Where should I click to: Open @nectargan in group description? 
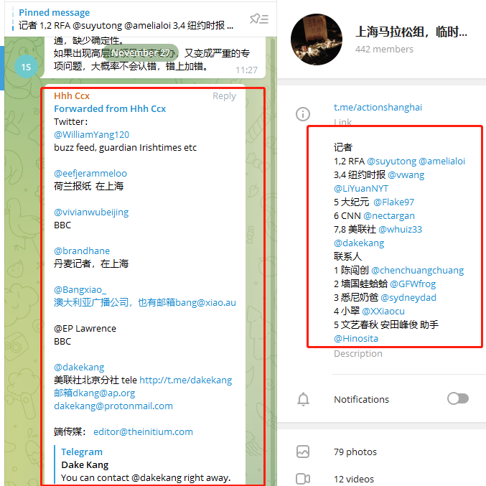point(389,216)
